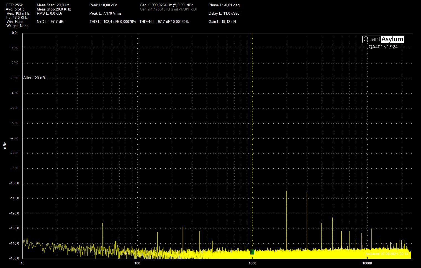
Task: Click the 0,0 y-axis tick label
Action: click(14, 33)
